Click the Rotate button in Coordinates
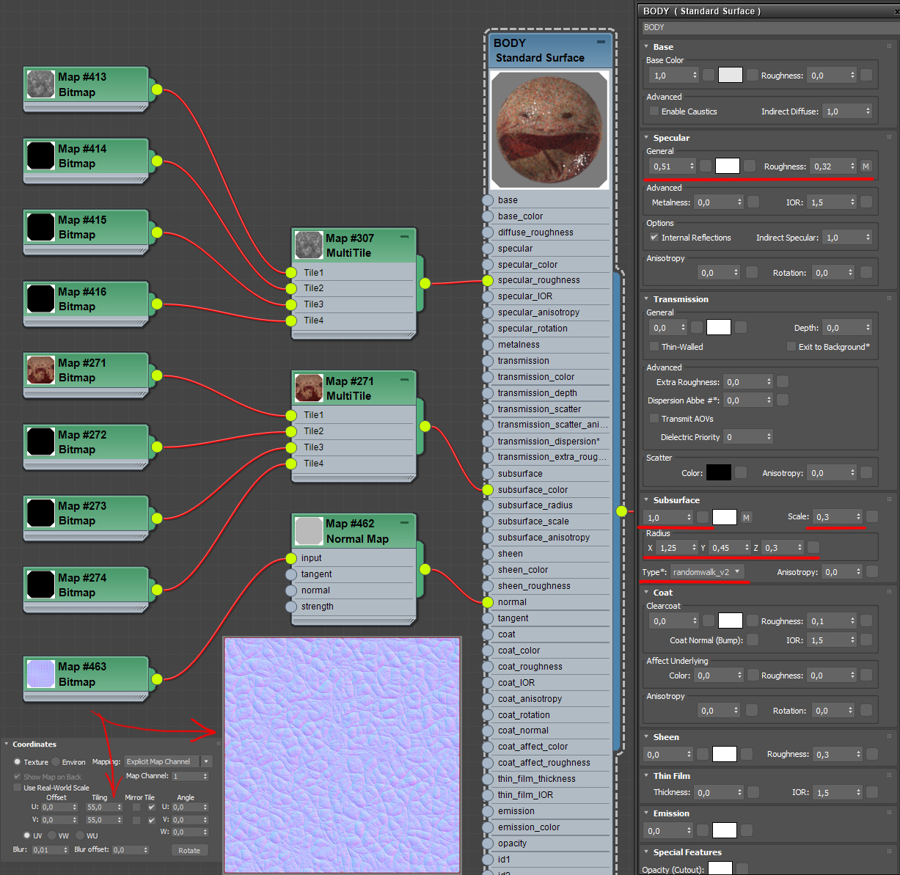Screen dimensions: 900x875 point(189,850)
